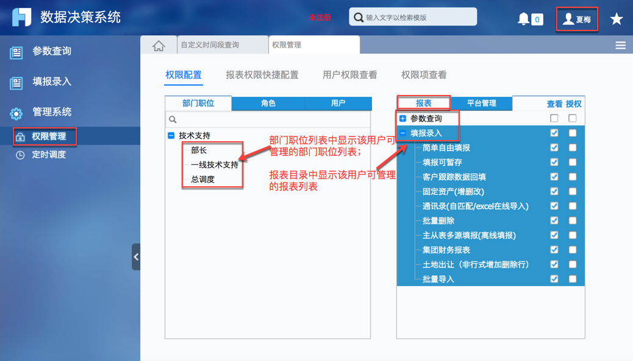The height and width of the screenshot is (361, 633).
Task: Check 授权 for 固定资产(增删改)
Action: pyautogui.click(x=573, y=191)
